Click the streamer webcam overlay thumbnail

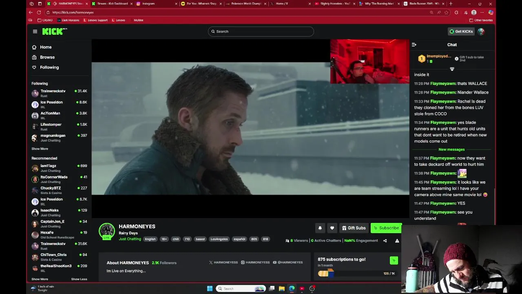pos(369,61)
